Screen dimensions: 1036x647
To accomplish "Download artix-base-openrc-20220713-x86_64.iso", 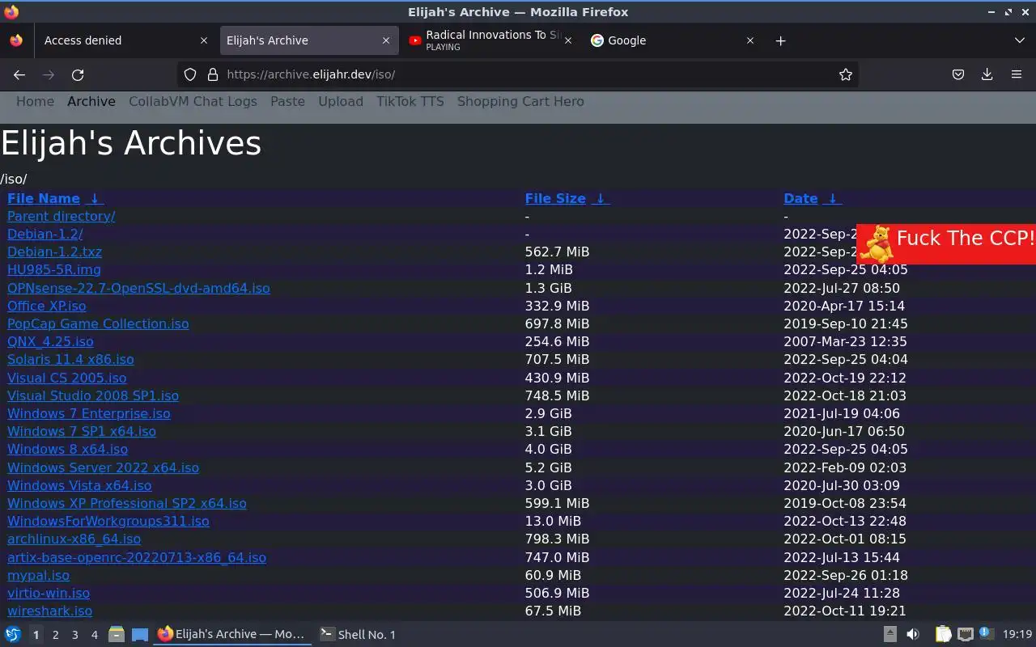I will pyautogui.click(x=137, y=557).
